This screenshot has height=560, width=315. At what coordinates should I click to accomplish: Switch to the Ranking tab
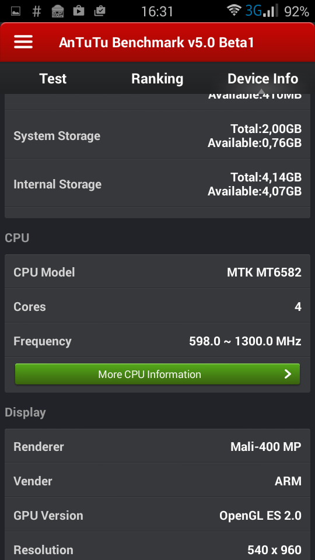tap(157, 79)
